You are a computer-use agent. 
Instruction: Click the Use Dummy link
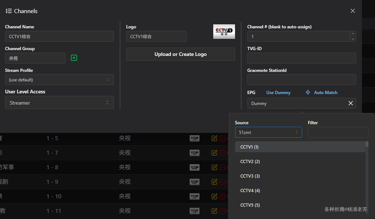tap(279, 93)
